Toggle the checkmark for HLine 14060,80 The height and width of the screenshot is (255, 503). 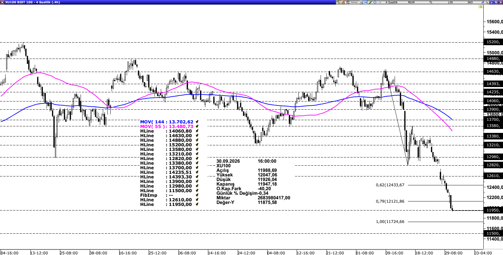[x=197, y=131]
